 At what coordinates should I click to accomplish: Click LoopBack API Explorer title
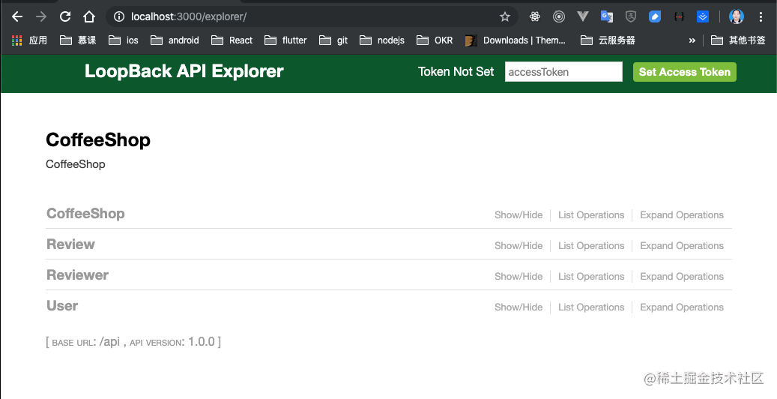tap(184, 71)
